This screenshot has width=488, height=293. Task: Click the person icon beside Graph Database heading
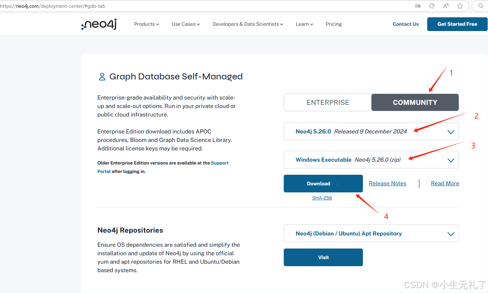102,77
